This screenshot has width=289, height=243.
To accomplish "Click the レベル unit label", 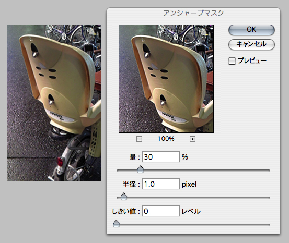I will coord(191,211).
